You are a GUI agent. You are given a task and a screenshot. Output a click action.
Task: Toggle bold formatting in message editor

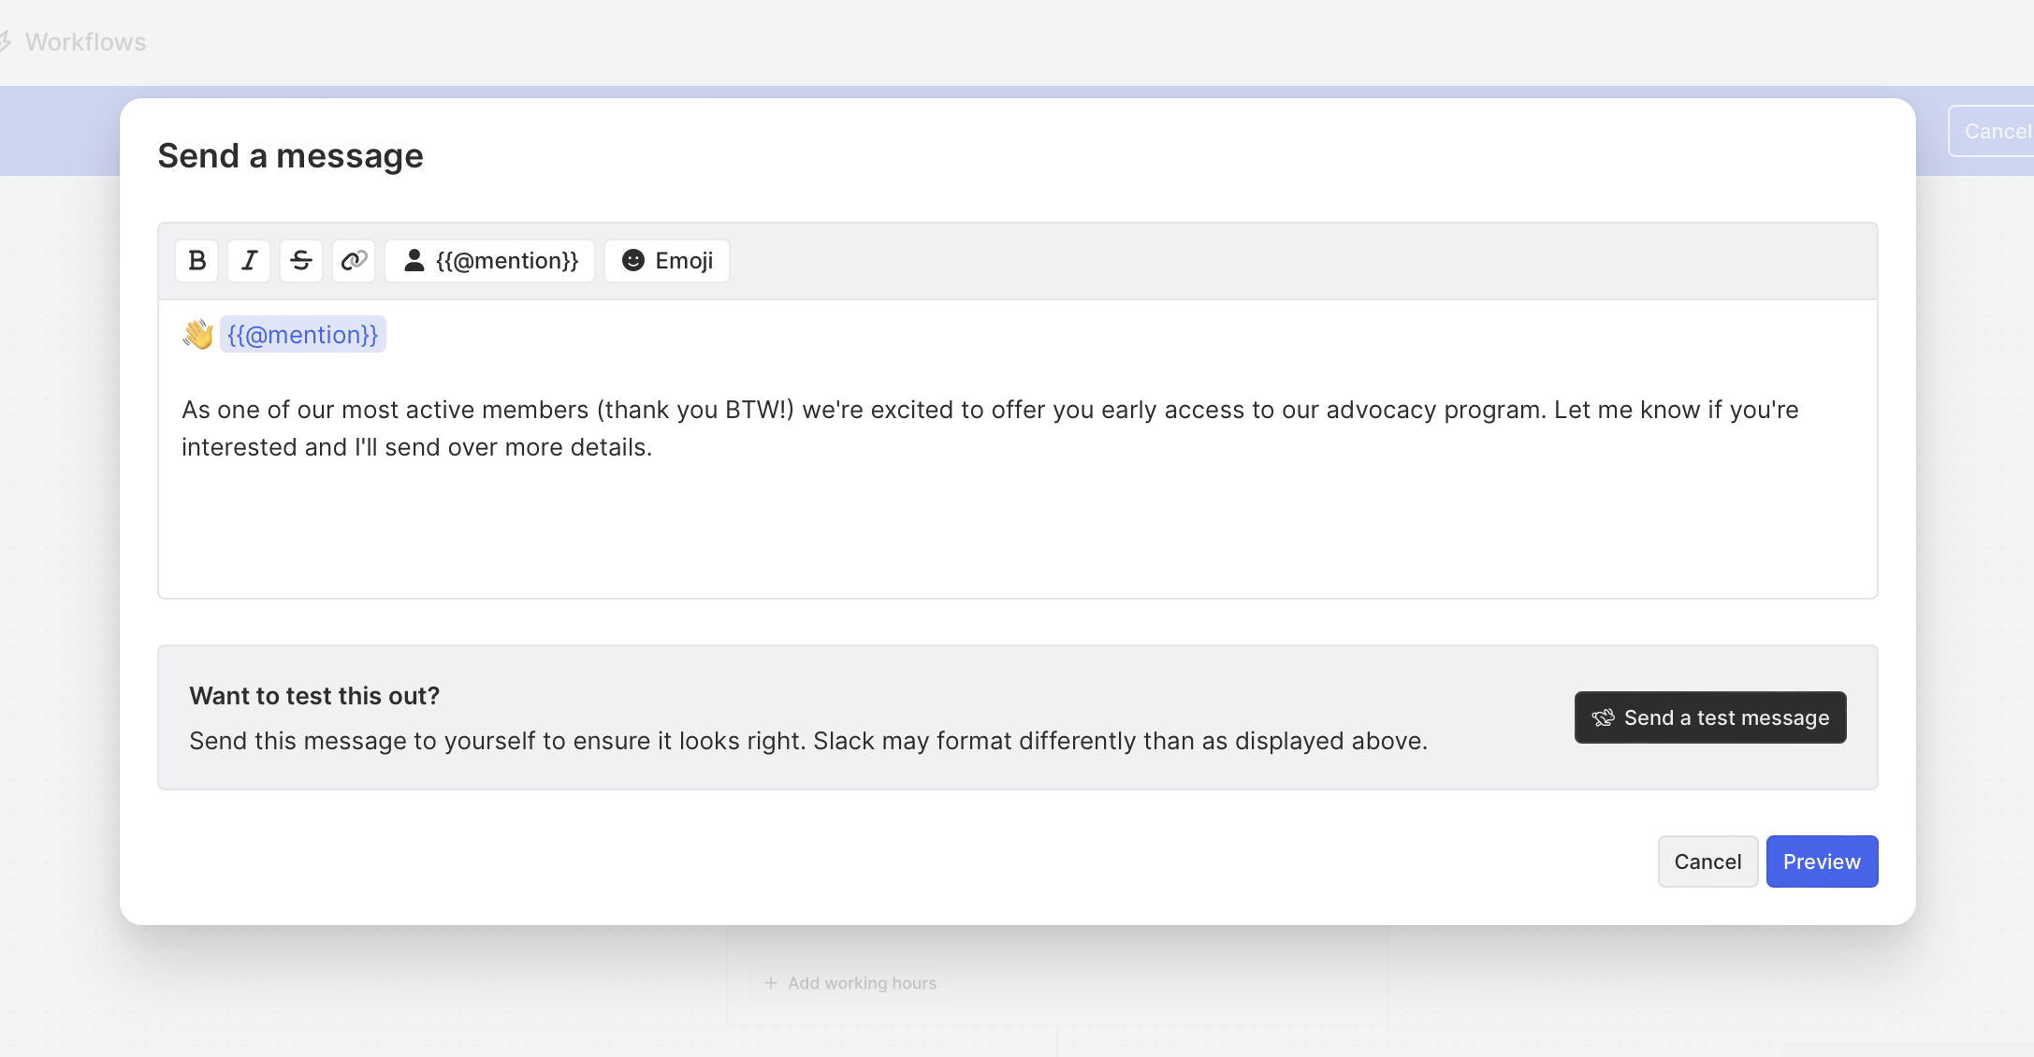pos(196,261)
